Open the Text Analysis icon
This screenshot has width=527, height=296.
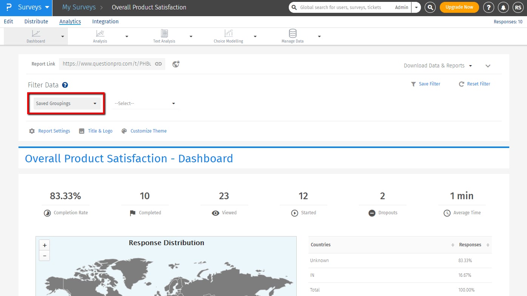coord(164,34)
